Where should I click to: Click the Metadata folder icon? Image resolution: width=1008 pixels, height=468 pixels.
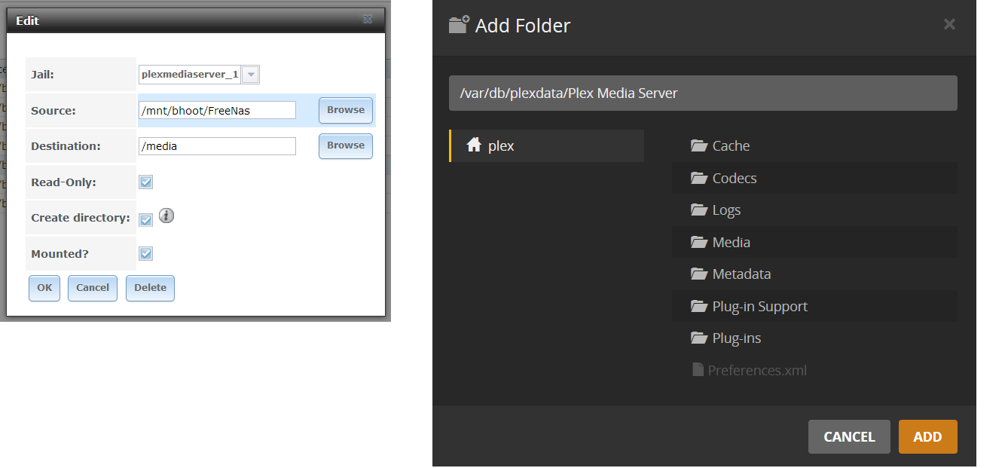tap(699, 274)
